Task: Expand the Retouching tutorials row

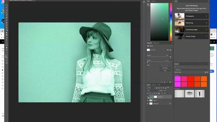Action: (192, 23)
